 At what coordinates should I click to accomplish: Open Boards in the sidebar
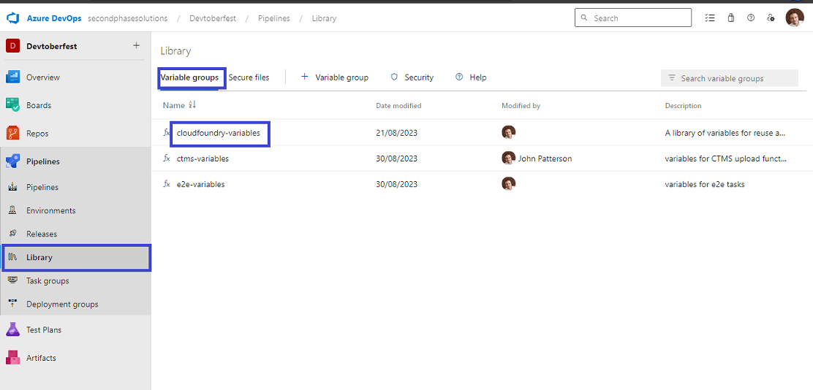(75, 105)
